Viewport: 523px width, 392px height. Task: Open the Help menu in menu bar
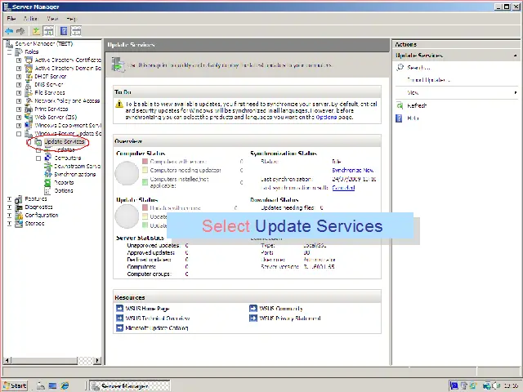point(71,18)
